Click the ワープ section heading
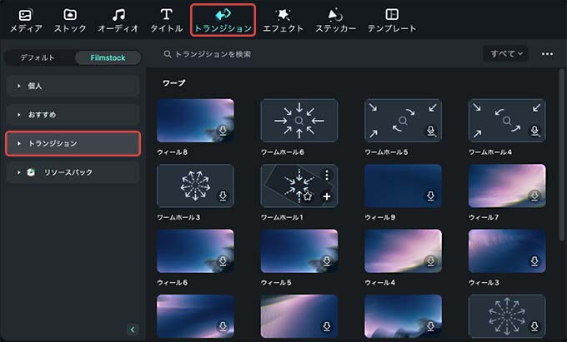The image size is (567, 342). (174, 83)
